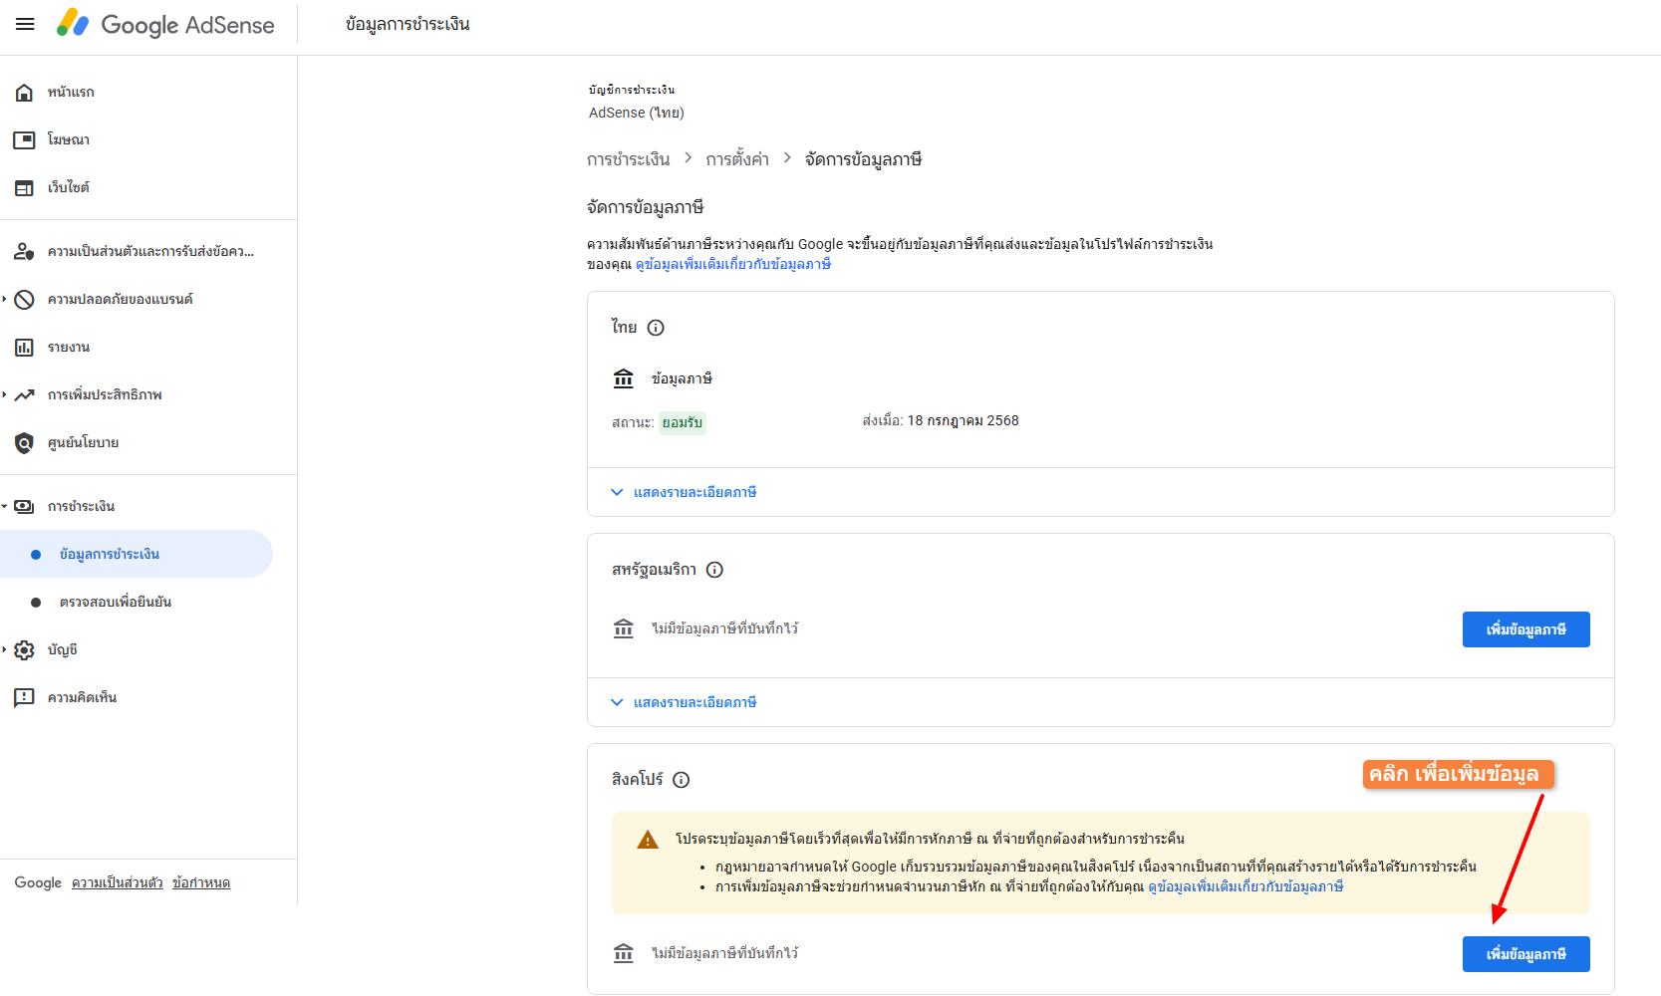Viewport: 1661px width, 996px height.
Task: Open การเพิ่มประสิทธิภาพ optimization trend icon
Action: click(25, 394)
